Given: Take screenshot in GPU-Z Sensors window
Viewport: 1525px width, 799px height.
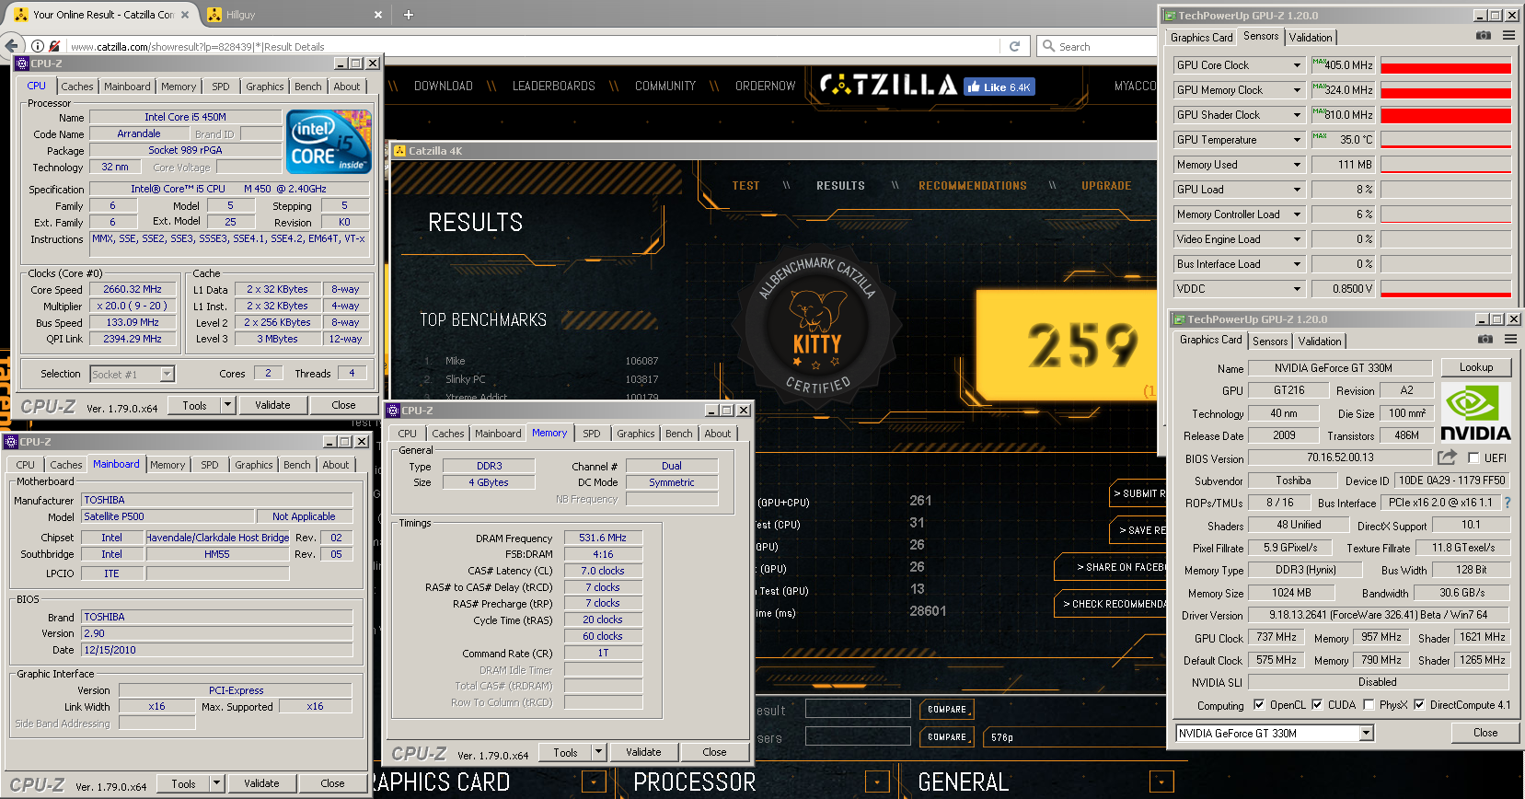Looking at the screenshot, I should [1484, 36].
